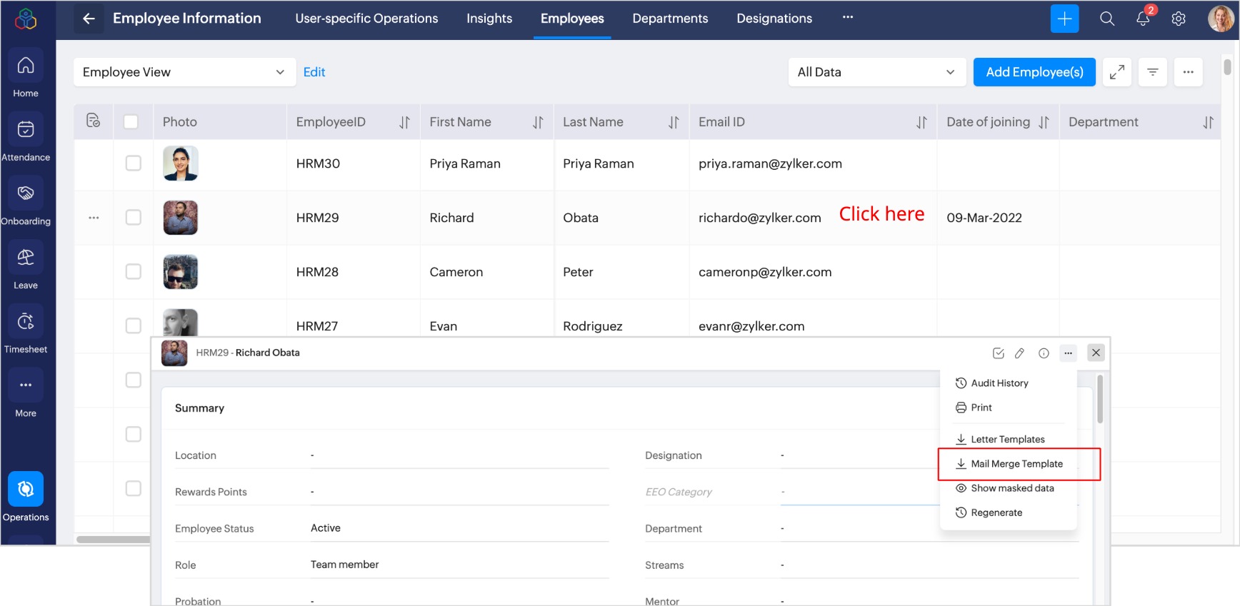This screenshot has width=1240, height=606.
Task: Click the horizontal scrollbar below the table
Action: point(113,540)
